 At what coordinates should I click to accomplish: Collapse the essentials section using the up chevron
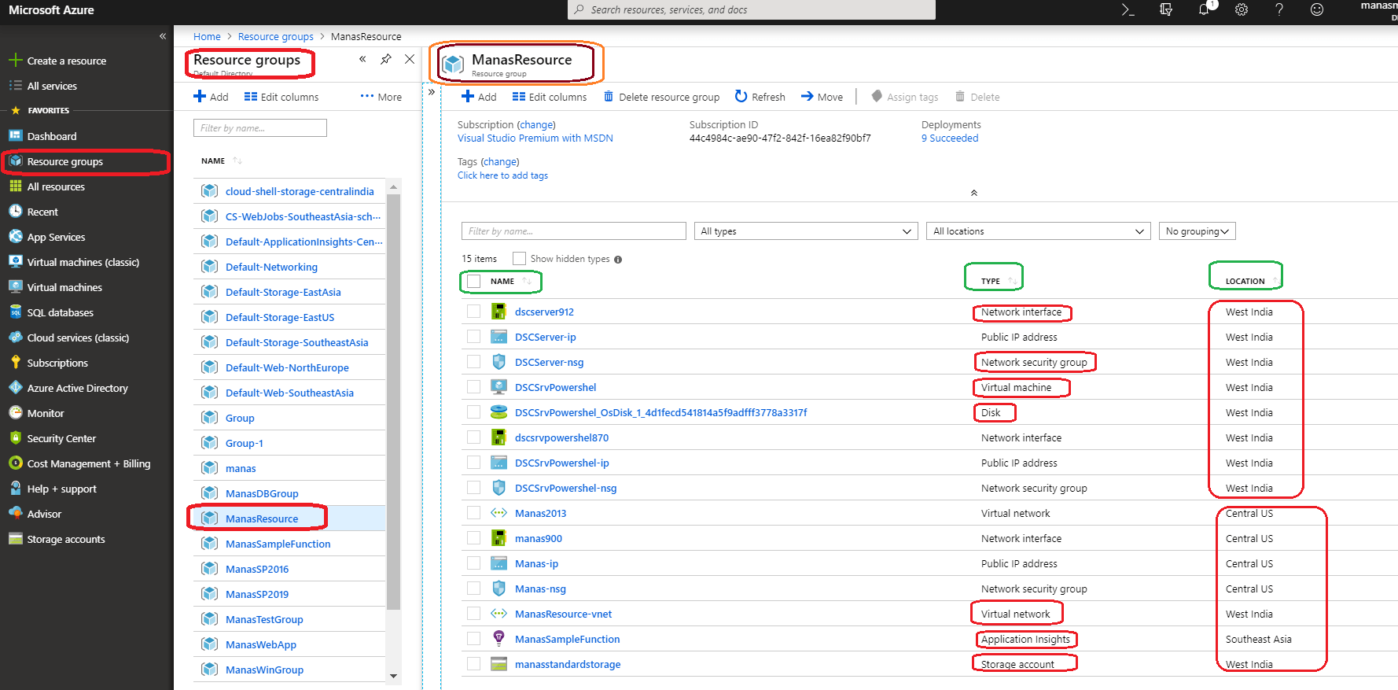point(973,193)
